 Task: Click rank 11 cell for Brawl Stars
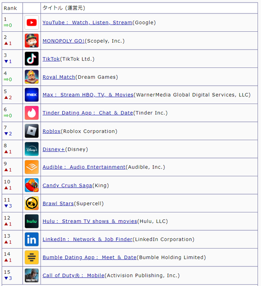click(x=12, y=203)
